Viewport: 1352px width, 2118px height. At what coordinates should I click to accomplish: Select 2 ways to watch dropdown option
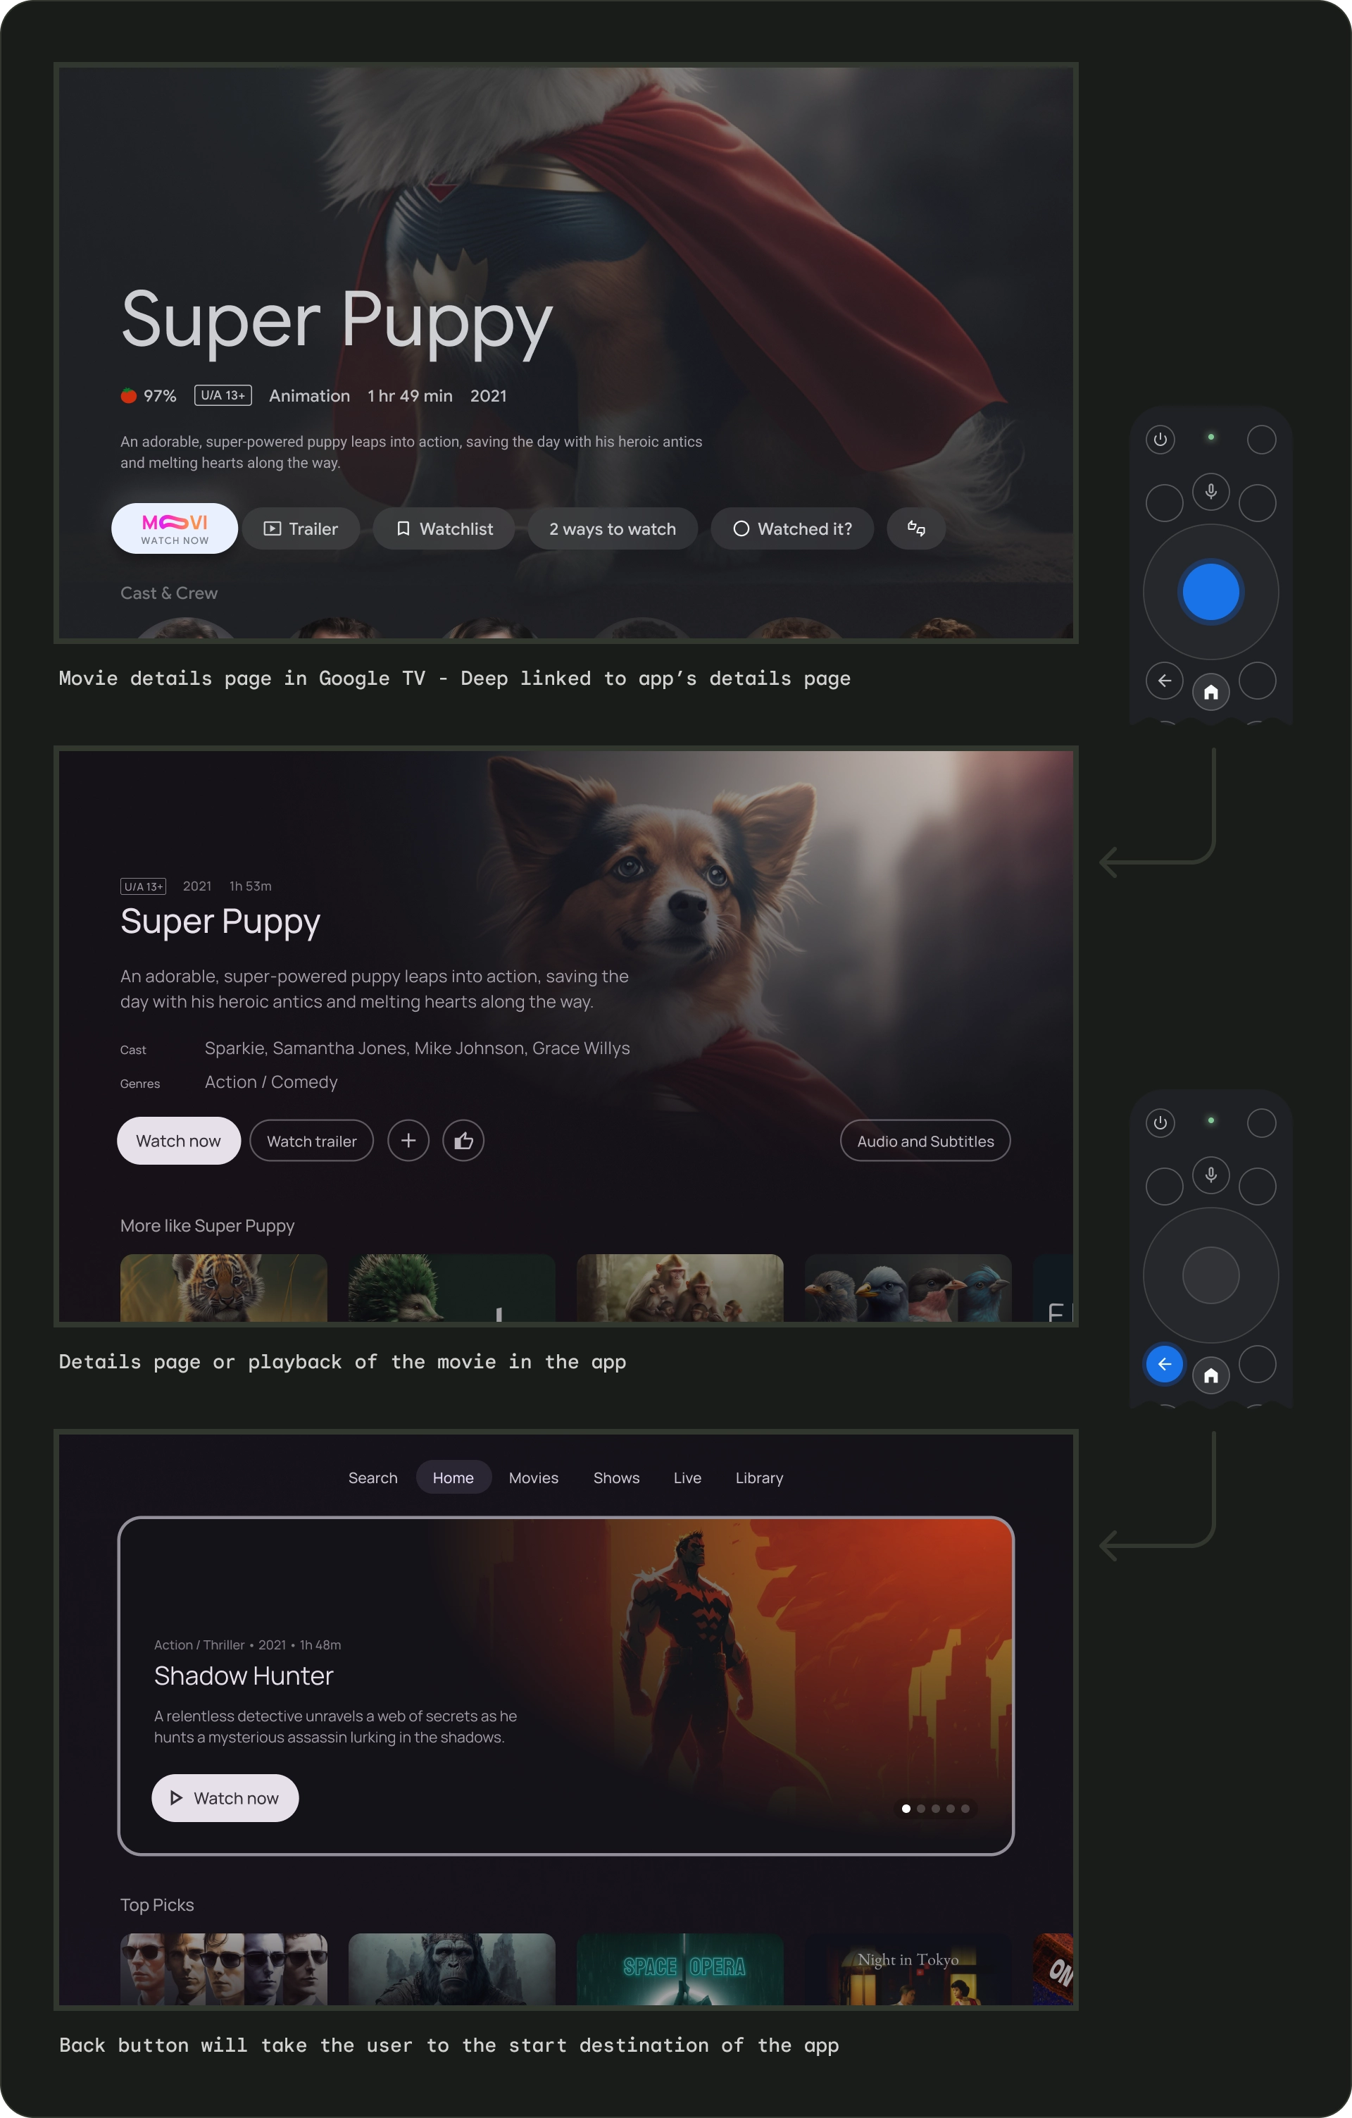tap(613, 528)
